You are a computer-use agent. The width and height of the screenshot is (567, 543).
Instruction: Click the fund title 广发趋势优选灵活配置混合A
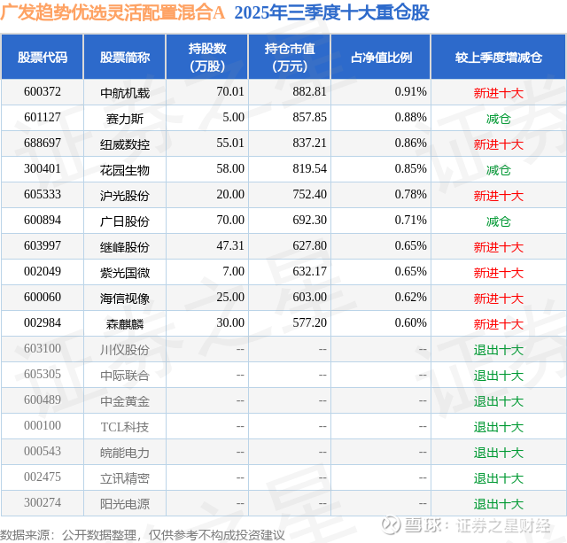pos(113,12)
